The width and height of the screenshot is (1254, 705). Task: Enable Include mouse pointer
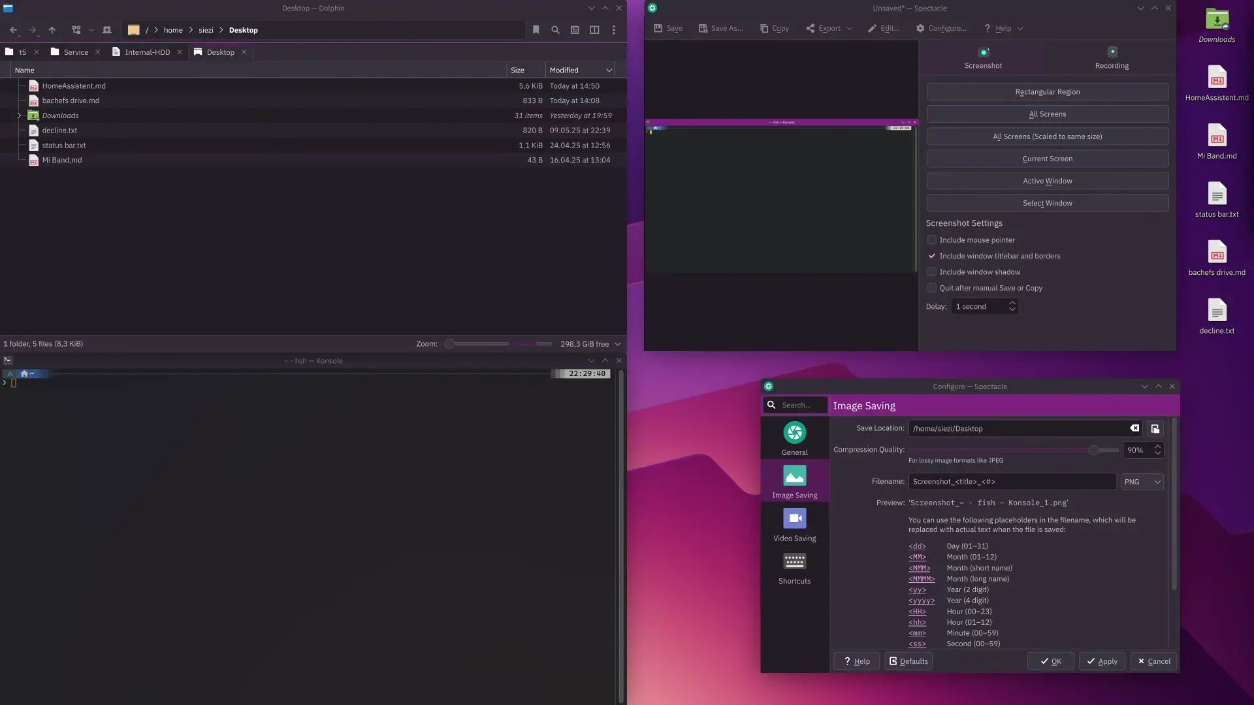932,240
